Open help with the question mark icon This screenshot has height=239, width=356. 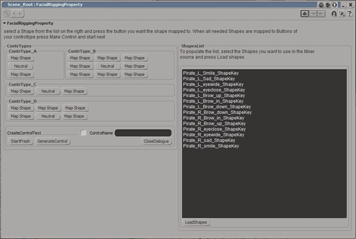350,14
